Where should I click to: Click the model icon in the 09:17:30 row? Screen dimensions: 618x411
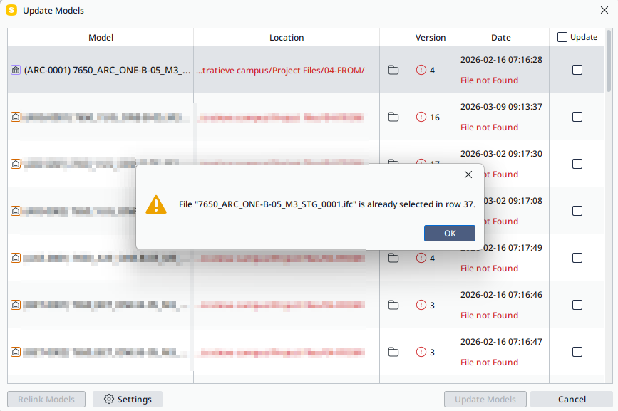pos(16,164)
